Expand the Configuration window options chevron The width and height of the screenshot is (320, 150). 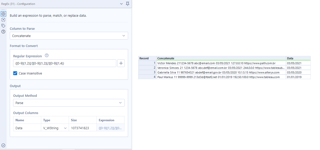point(121,4)
